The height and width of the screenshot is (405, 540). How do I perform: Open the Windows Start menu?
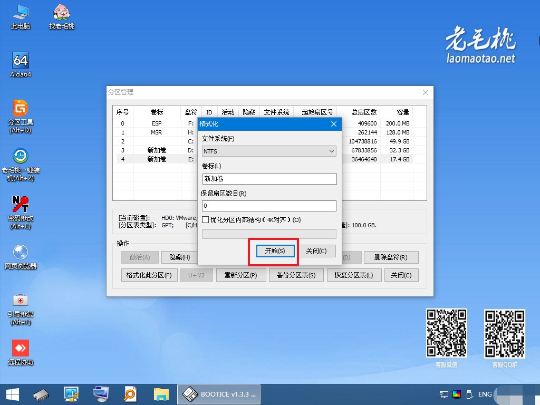point(13,394)
